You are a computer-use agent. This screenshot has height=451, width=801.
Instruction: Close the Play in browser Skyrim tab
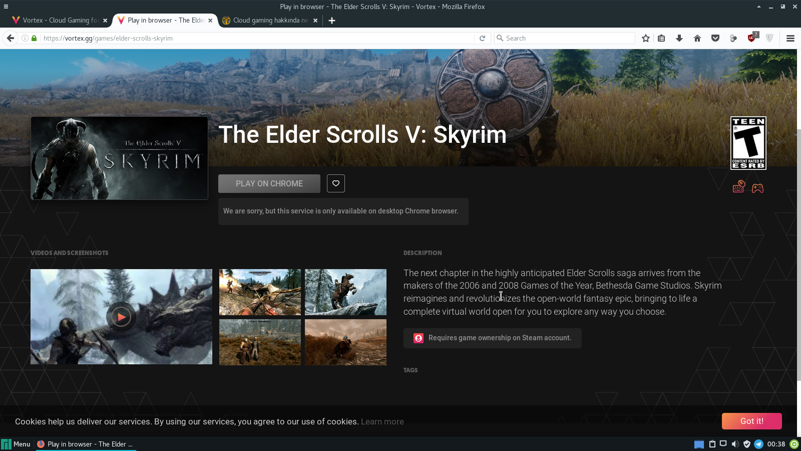tap(210, 21)
